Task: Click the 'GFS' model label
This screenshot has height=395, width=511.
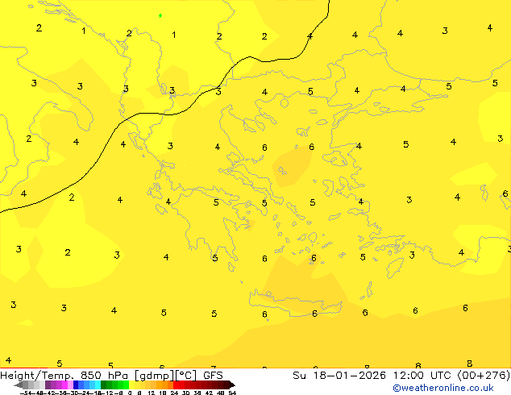Action: (213, 376)
